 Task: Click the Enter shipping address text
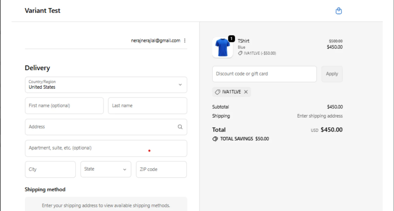click(x=320, y=116)
